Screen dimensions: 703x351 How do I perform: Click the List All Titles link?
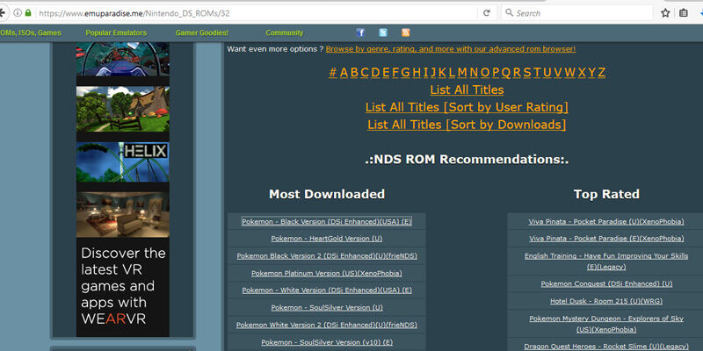[x=467, y=90]
